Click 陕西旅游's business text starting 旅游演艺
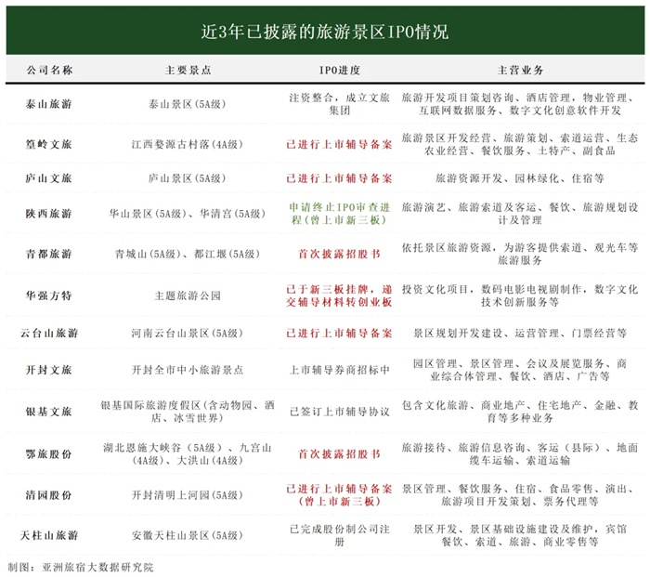 click(520, 214)
